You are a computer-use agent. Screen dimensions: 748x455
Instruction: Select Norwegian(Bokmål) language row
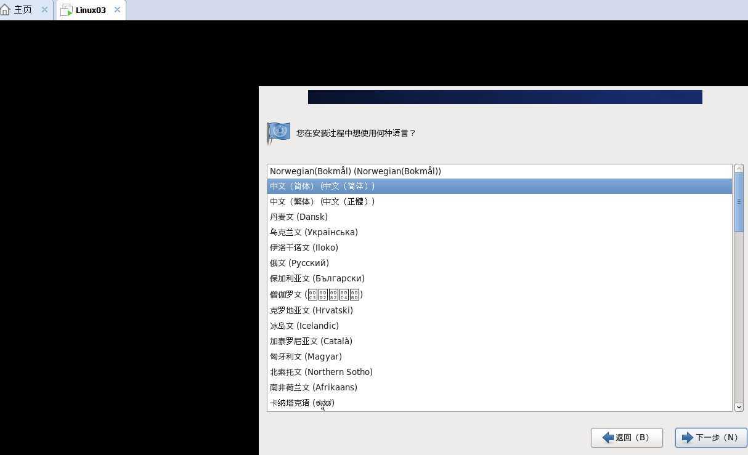(x=500, y=171)
